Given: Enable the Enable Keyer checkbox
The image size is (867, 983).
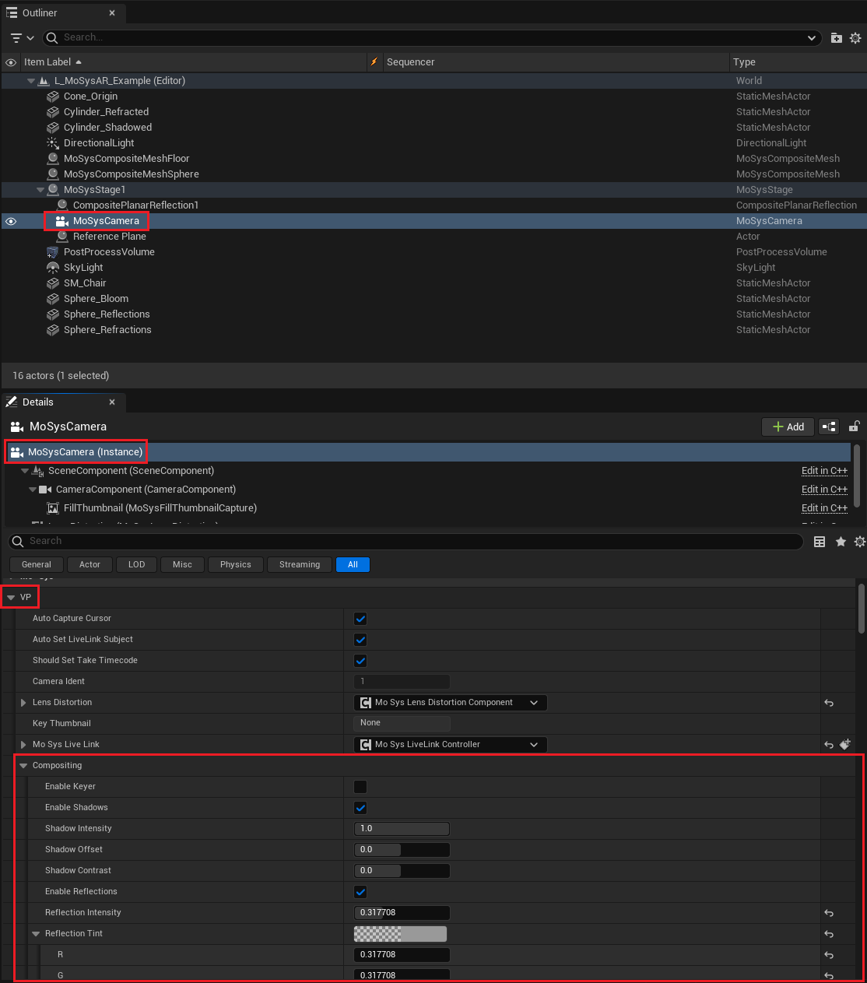Looking at the screenshot, I should (360, 786).
